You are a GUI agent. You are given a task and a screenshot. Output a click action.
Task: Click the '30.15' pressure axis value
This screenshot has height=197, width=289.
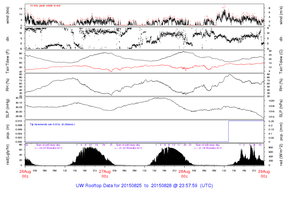(x=19, y=98)
